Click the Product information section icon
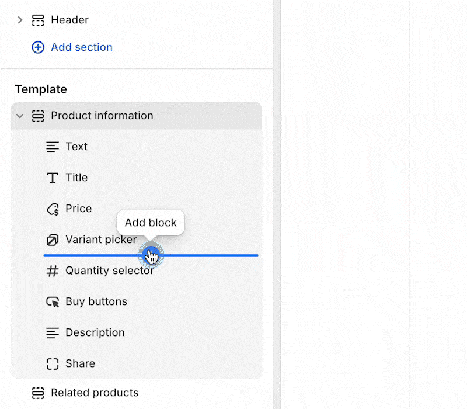The image size is (467, 409). click(38, 116)
